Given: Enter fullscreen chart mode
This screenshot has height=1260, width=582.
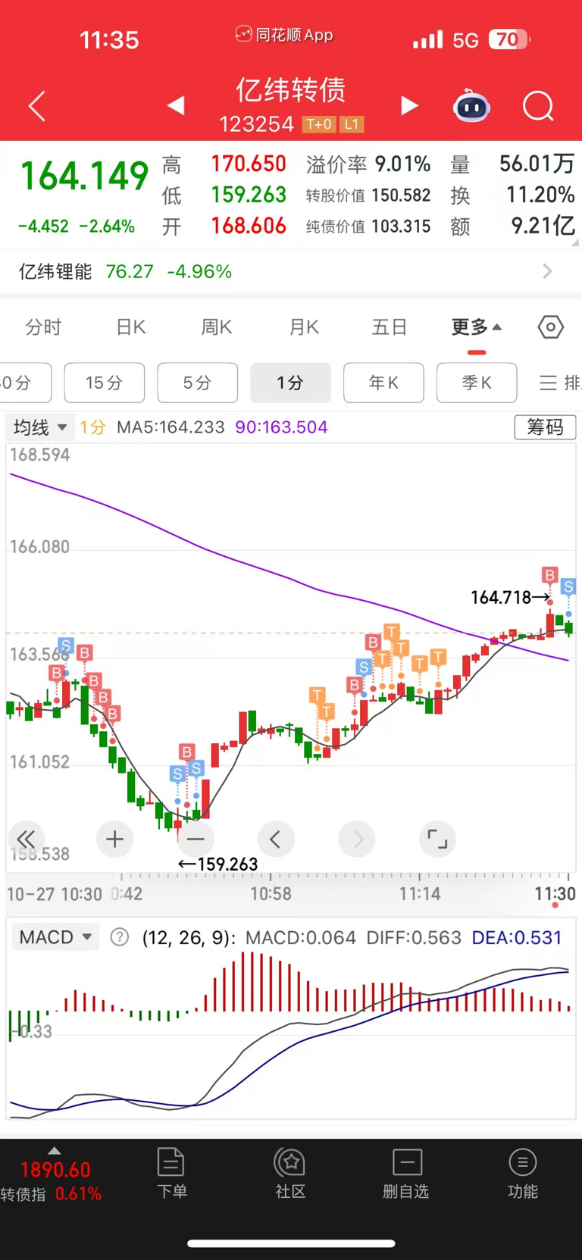Looking at the screenshot, I should click(437, 839).
